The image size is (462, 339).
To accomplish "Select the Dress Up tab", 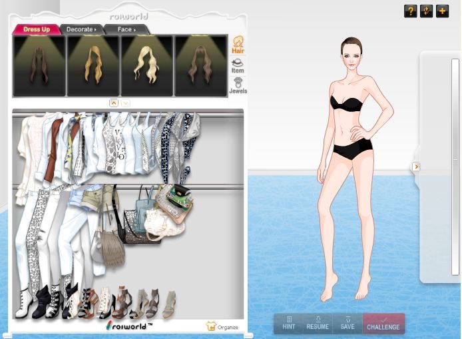I will [37, 29].
